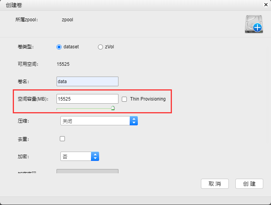The height and width of the screenshot is (205, 271).
Task: Choose the zVol radio option
Action: click(x=101, y=47)
